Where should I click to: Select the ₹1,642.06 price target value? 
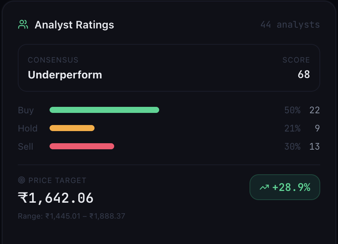tap(56, 198)
